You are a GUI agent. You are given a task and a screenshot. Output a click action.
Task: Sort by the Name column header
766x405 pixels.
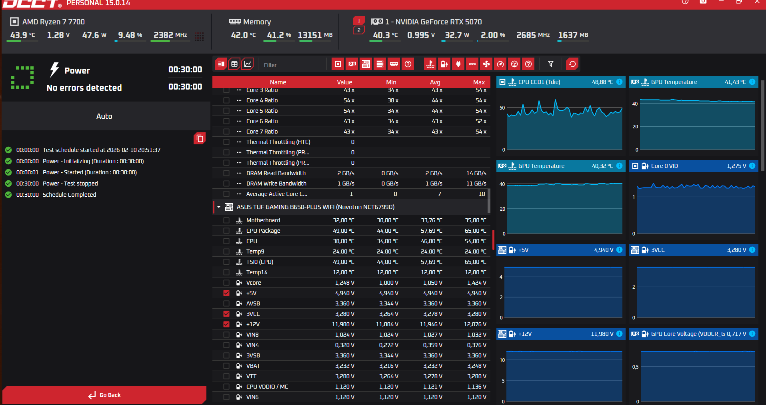278,82
